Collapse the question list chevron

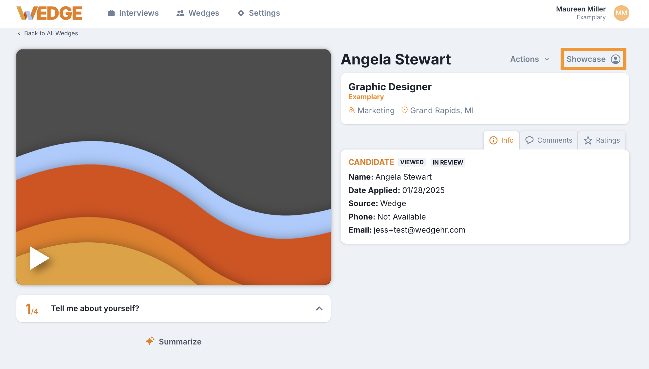(x=319, y=308)
